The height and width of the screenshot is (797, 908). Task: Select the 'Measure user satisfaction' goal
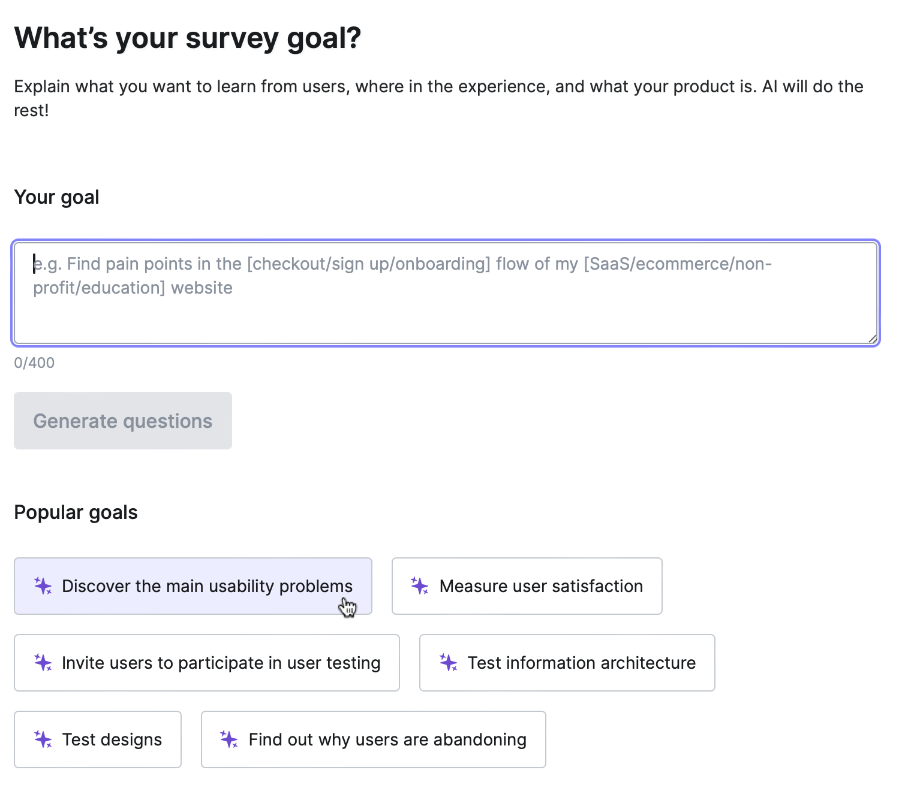527,586
